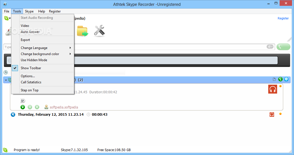Pause the recording playback
Screen dimensions: 294x155
pos(30,107)
